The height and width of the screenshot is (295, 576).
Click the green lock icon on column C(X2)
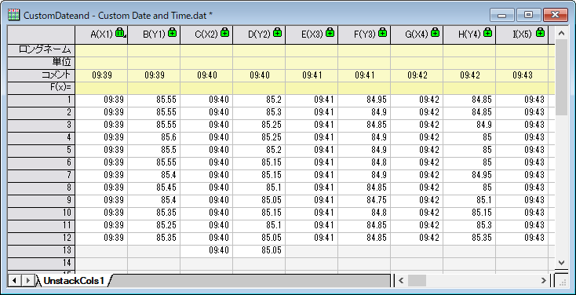[224, 33]
